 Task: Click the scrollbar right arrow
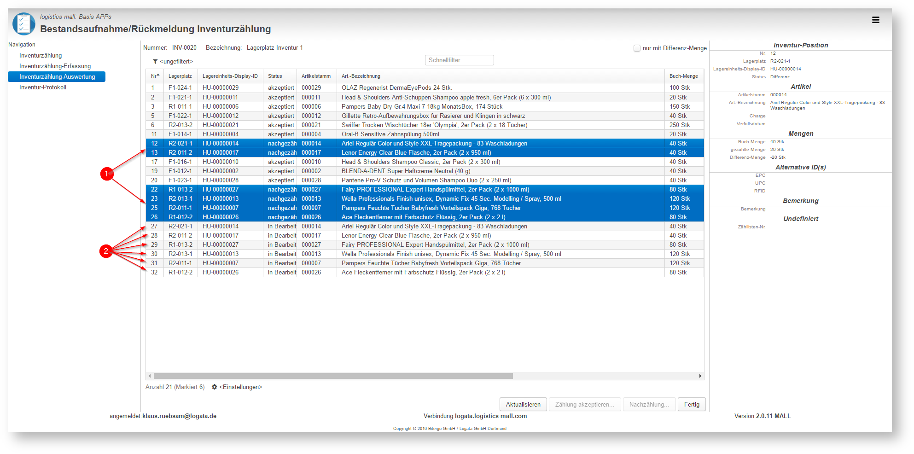[x=700, y=376]
